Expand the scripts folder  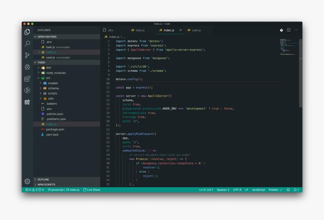tap(67, 93)
